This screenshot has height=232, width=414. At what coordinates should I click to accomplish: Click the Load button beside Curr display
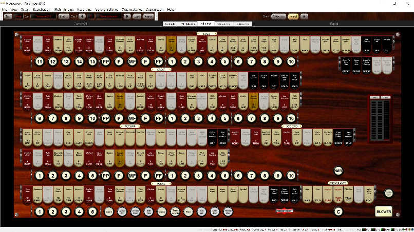[x=64, y=16]
